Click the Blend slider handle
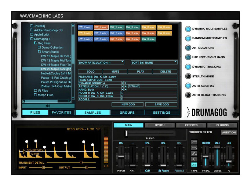The height and width of the screenshot is (186, 251). (x=126, y=133)
